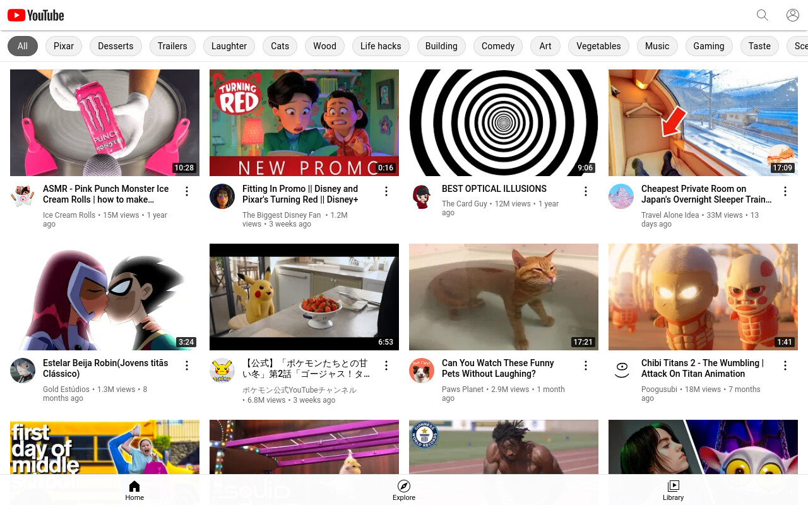Open options menu for ASMR Pink Punch video
808x505 pixels.
click(187, 191)
